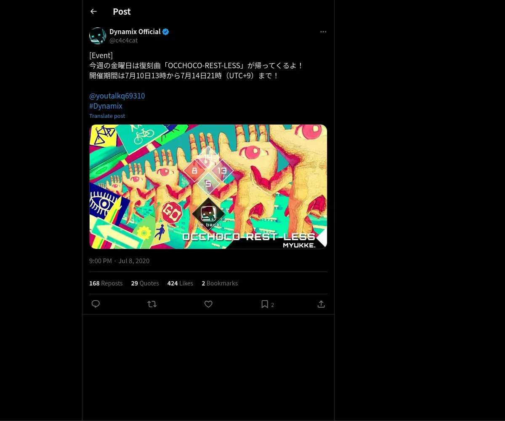The height and width of the screenshot is (421, 505).
Task: Repost using the retweet arrows icon
Action: coord(152,304)
